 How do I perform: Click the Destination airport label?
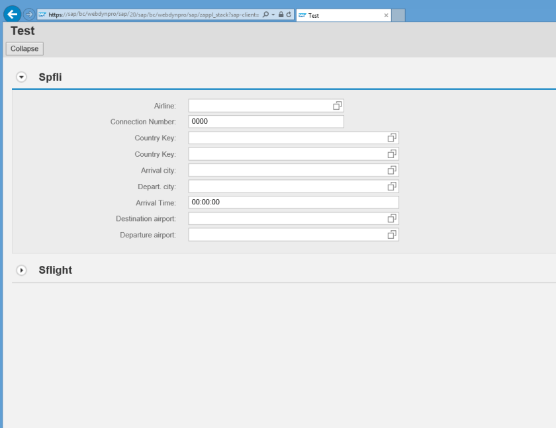click(x=146, y=218)
